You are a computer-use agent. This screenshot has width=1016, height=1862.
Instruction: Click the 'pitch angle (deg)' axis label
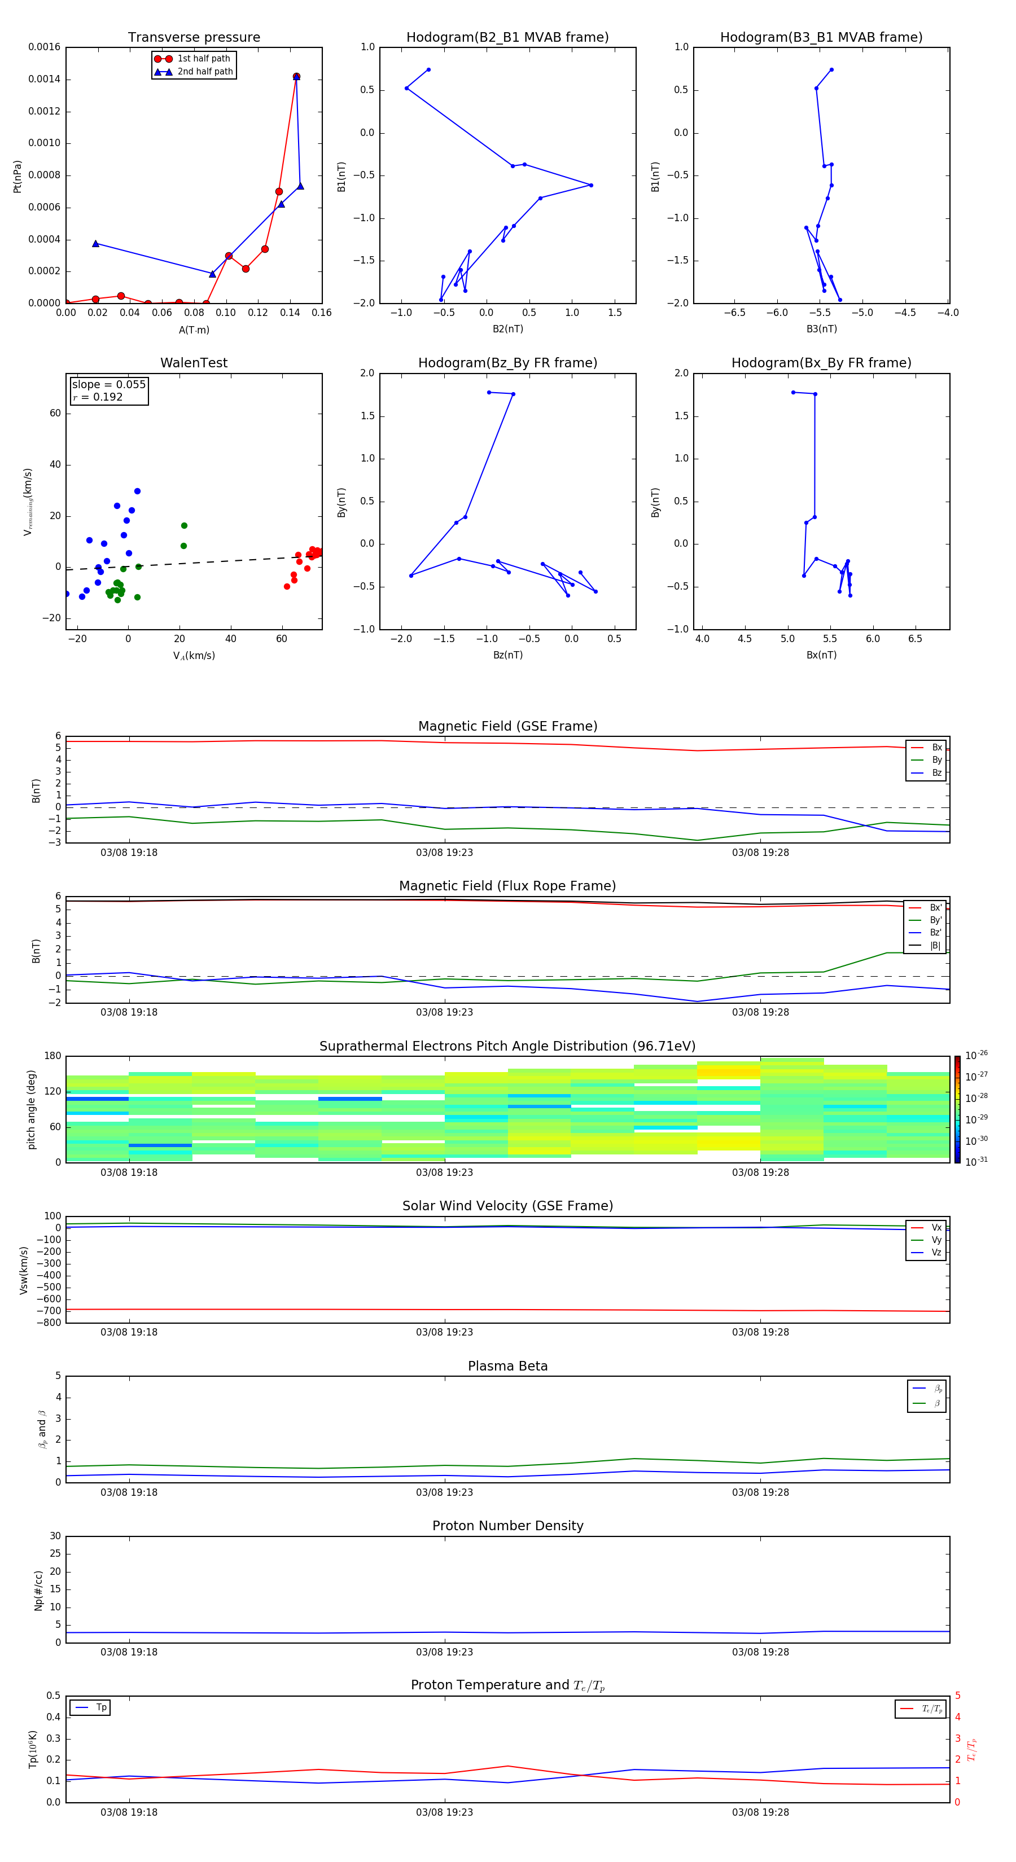(31, 1109)
